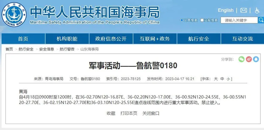Open the 航行安全 navigation menu
Image resolution: width=264 pixels, height=130 pixels.
199,39
